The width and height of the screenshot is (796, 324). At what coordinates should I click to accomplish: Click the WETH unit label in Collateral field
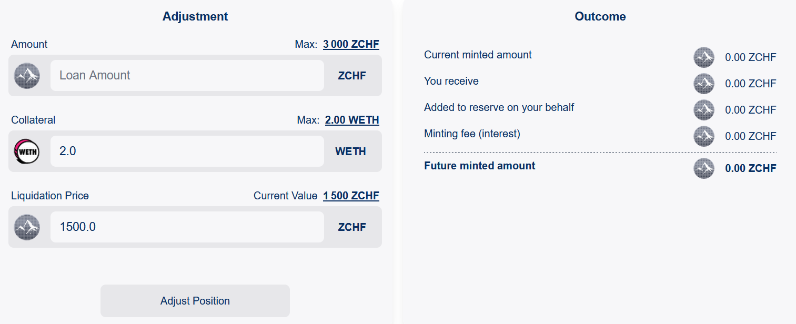[x=350, y=151]
